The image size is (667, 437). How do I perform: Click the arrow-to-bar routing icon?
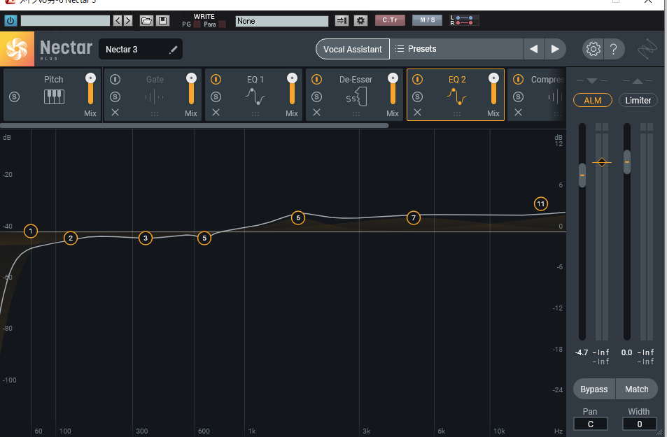(x=342, y=20)
